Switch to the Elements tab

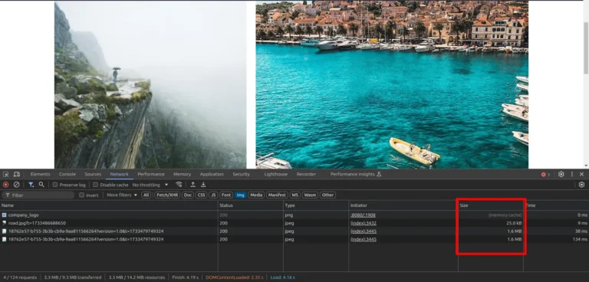coord(40,174)
